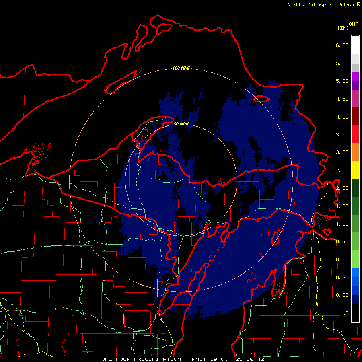The width and height of the screenshot is (362, 362).
Task: Click the 5.00 legend value
Action: coord(342,81)
